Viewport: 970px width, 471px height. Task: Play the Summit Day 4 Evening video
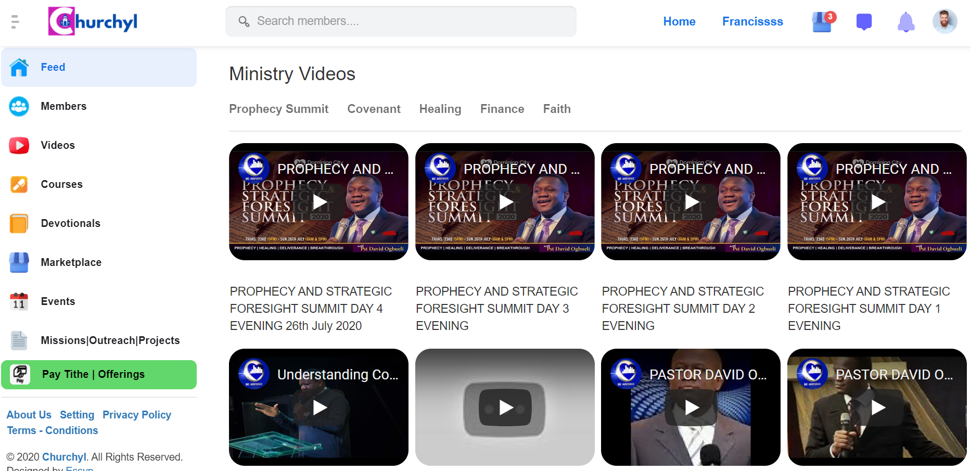click(318, 202)
